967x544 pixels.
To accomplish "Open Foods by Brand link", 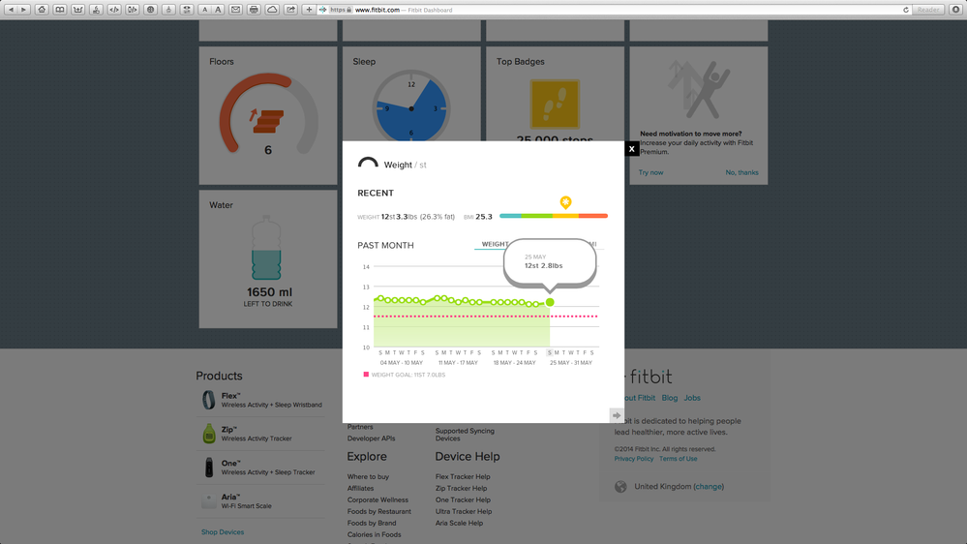I will [372, 523].
